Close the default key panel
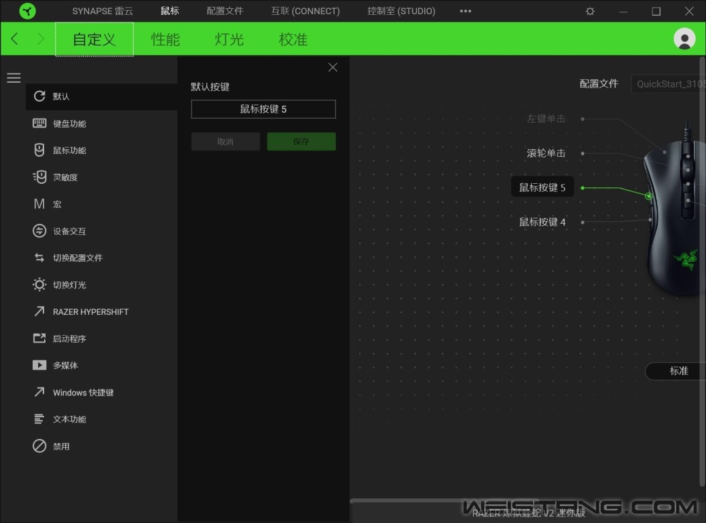The height and width of the screenshot is (523, 706). tap(333, 67)
